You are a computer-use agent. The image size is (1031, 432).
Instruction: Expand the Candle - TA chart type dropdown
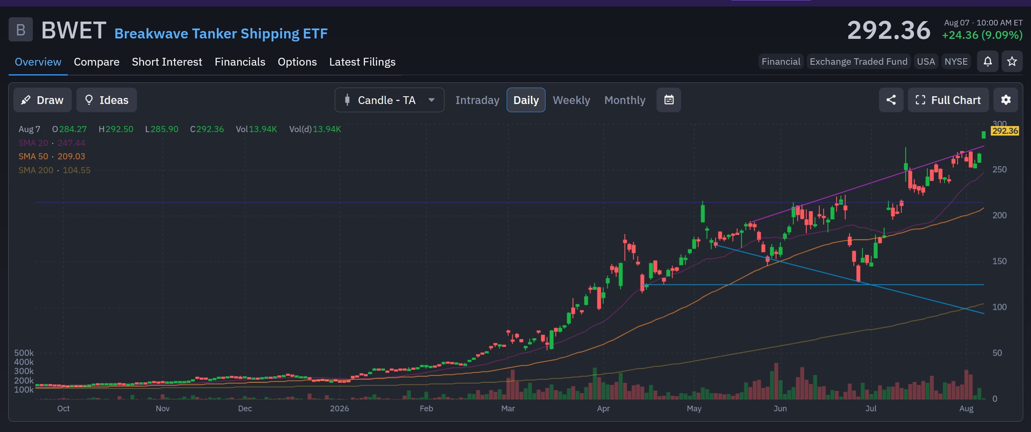coord(389,100)
